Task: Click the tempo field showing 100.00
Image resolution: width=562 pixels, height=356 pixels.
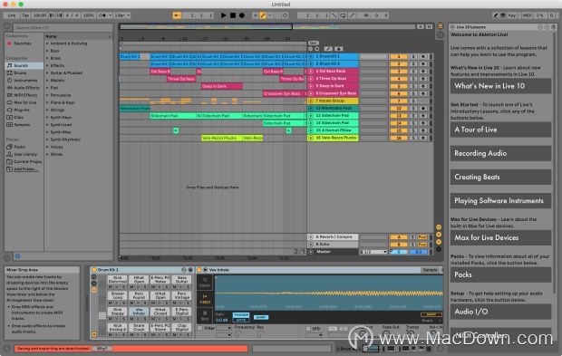Action: point(40,15)
